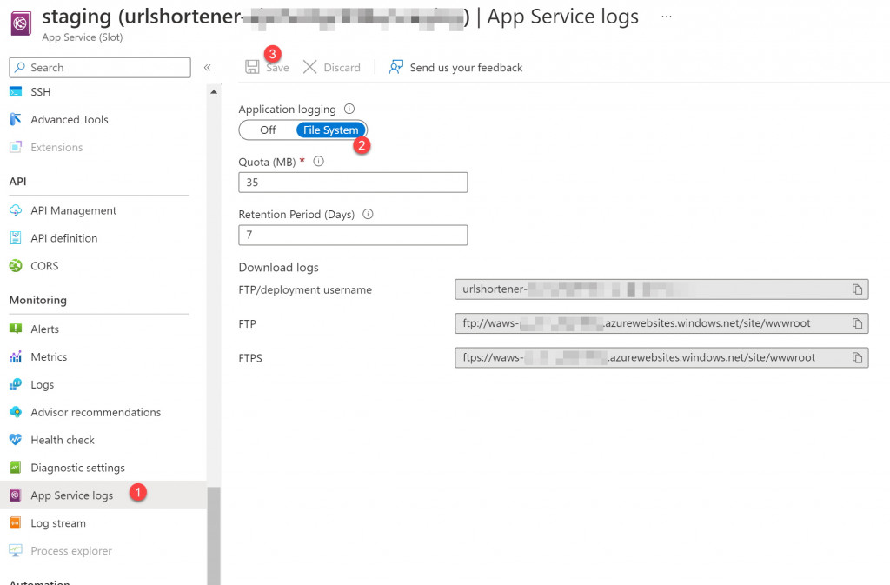Show Application logging info tooltip

click(349, 109)
